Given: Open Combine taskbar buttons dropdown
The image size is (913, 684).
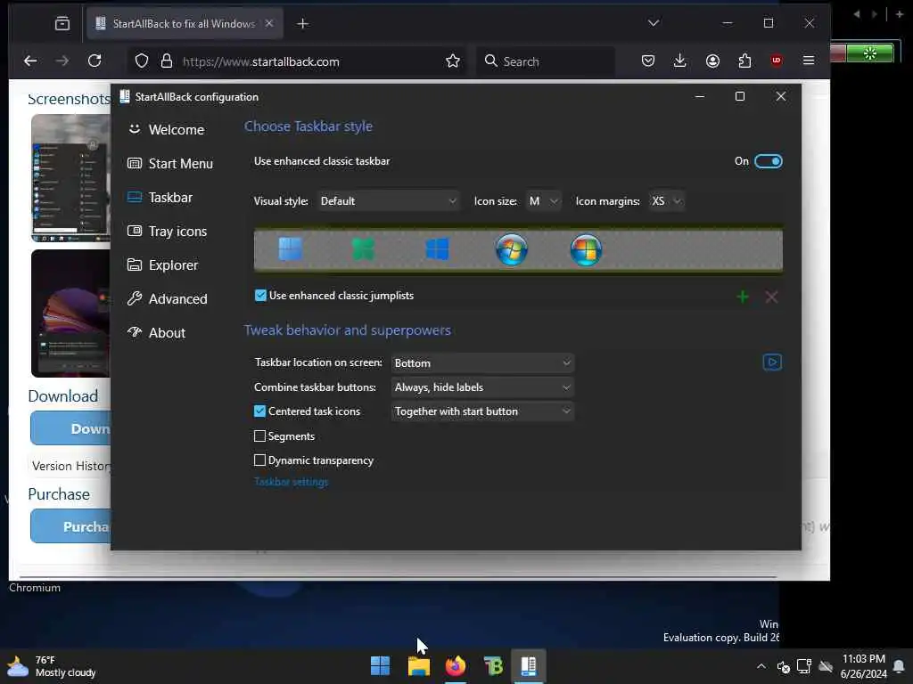Looking at the screenshot, I should (482, 387).
